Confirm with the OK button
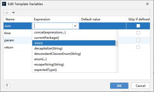154x92 pixels. [119, 86]
